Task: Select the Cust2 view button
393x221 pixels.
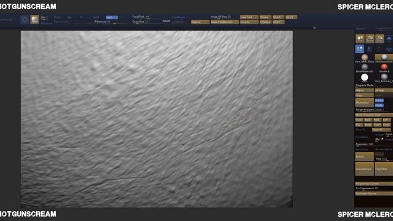Action: pos(386,125)
